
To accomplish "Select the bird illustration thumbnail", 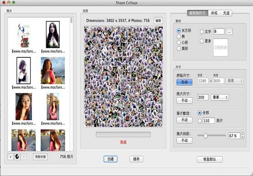I will 24,35.
